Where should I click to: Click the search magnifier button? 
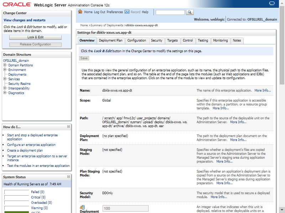pos(190,12)
